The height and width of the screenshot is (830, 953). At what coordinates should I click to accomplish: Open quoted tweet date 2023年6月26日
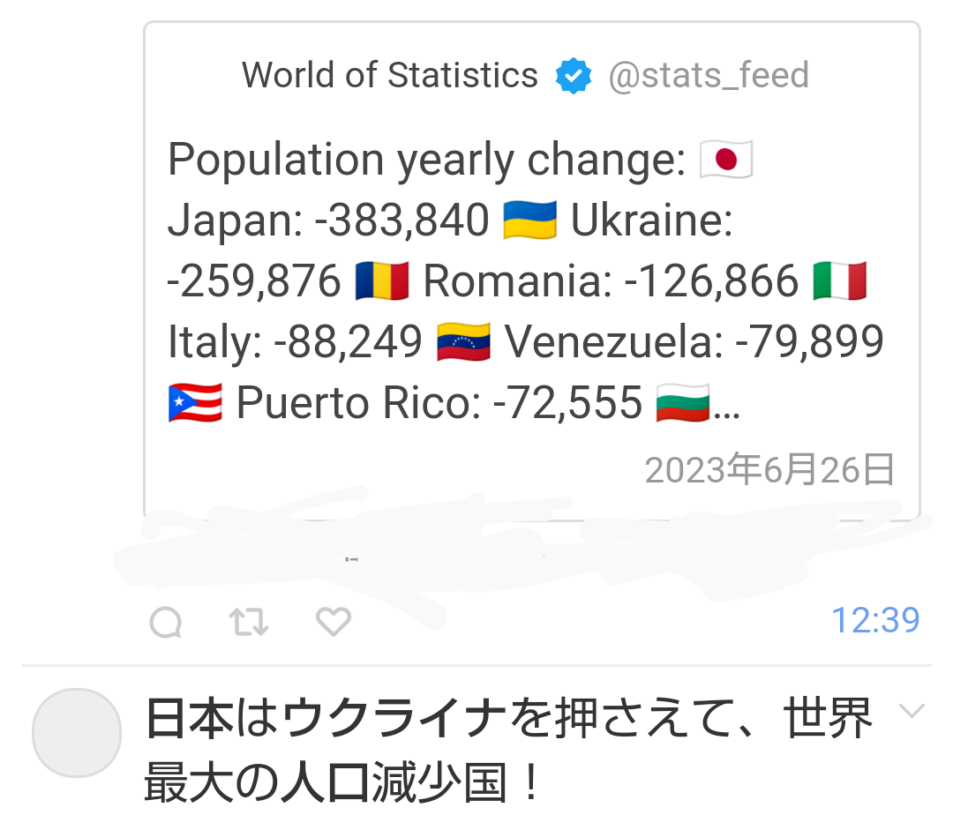pyautogui.click(x=769, y=469)
